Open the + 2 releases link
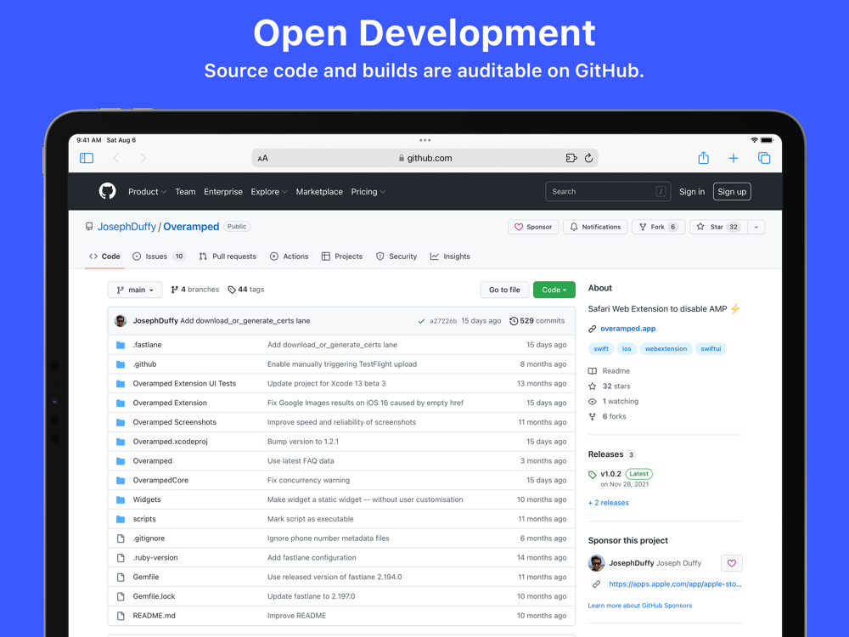The height and width of the screenshot is (637, 849). pyautogui.click(x=608, y=503)
